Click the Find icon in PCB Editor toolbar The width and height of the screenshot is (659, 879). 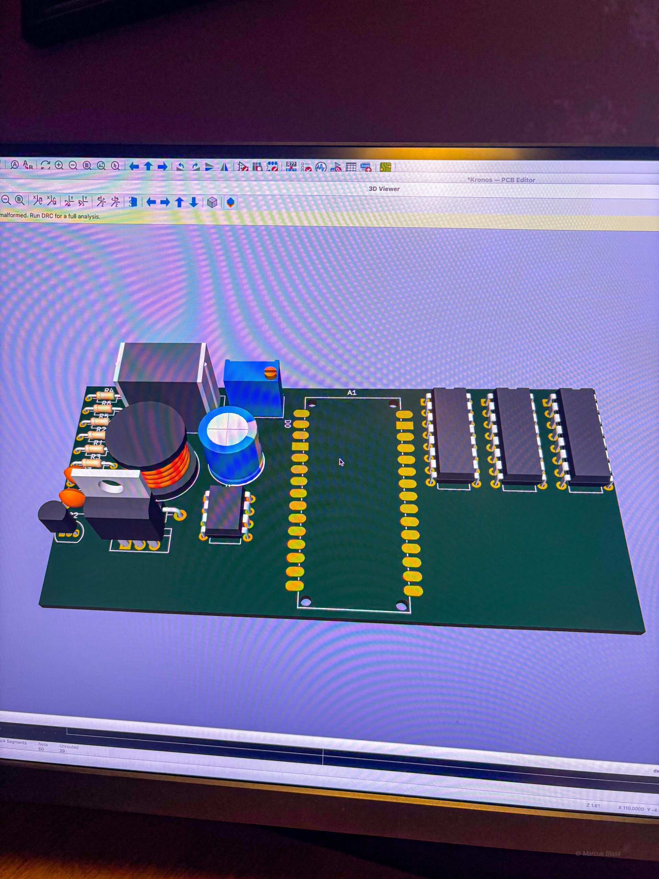pyautogui.click(x=15, y=164)
